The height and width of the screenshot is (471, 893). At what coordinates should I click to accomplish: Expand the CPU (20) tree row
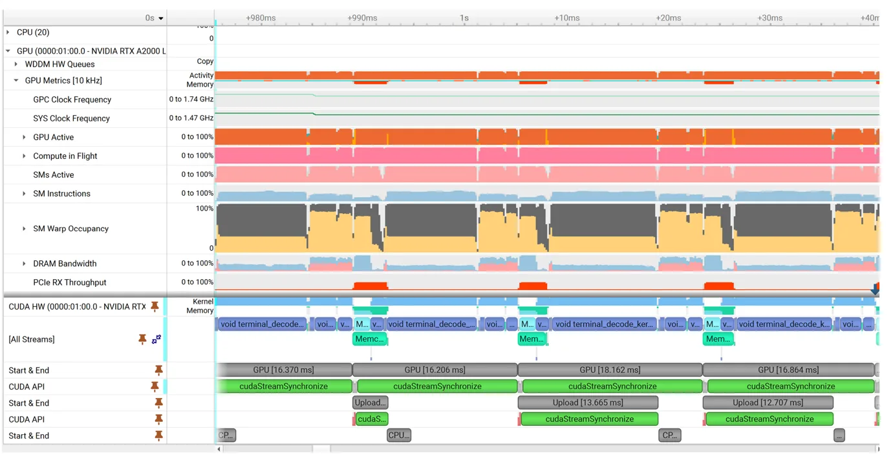[8, 32]
